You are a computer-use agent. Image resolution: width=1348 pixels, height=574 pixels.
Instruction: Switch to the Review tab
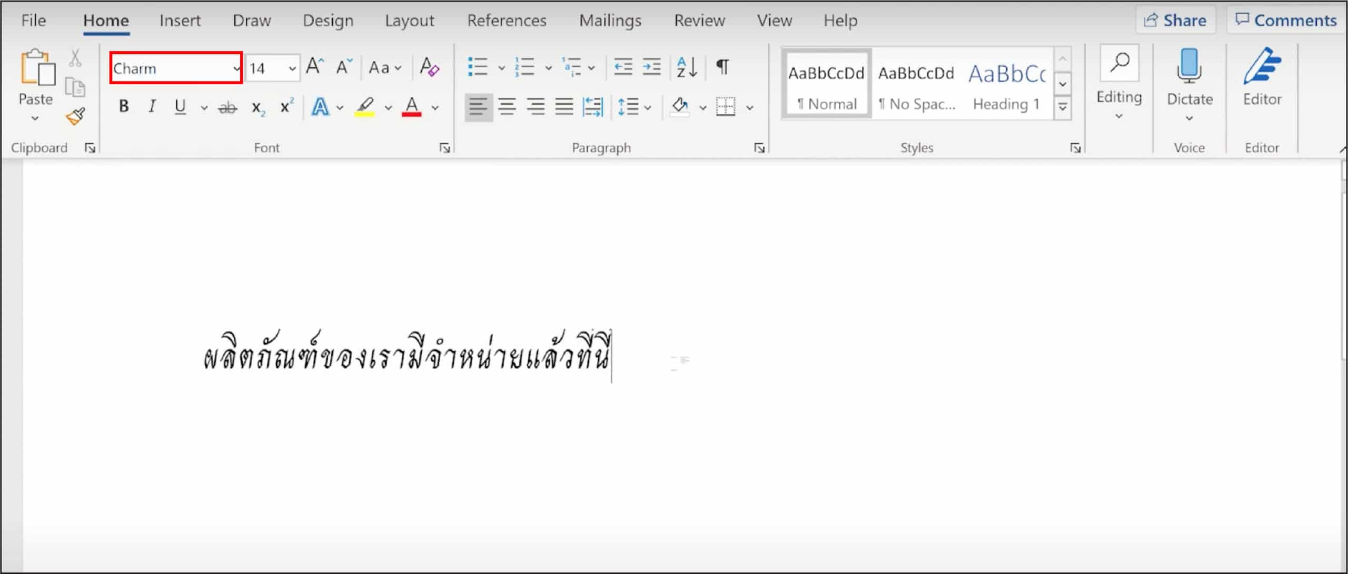click(x=699, y=21)
